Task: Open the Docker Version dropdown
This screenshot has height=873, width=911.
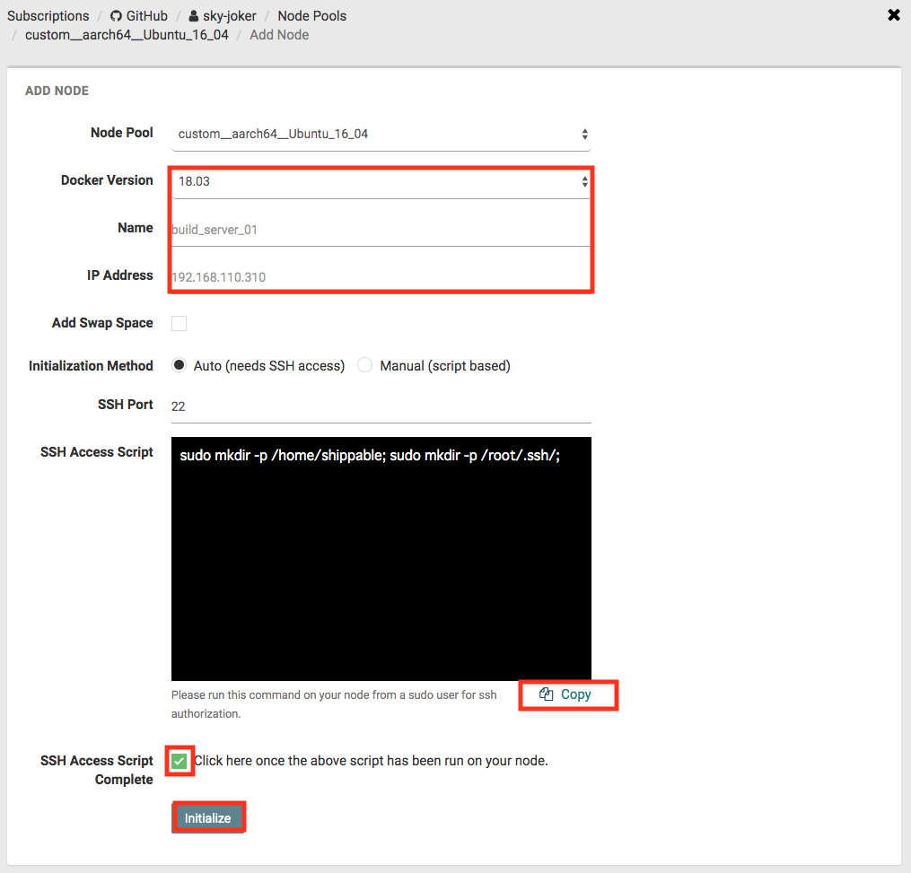Action: [x=381, y=182]
